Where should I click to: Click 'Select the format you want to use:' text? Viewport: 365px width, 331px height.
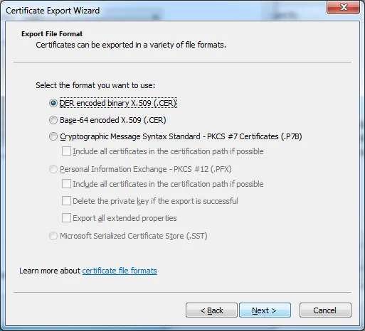pyautogui.click(x=95, y=85)
